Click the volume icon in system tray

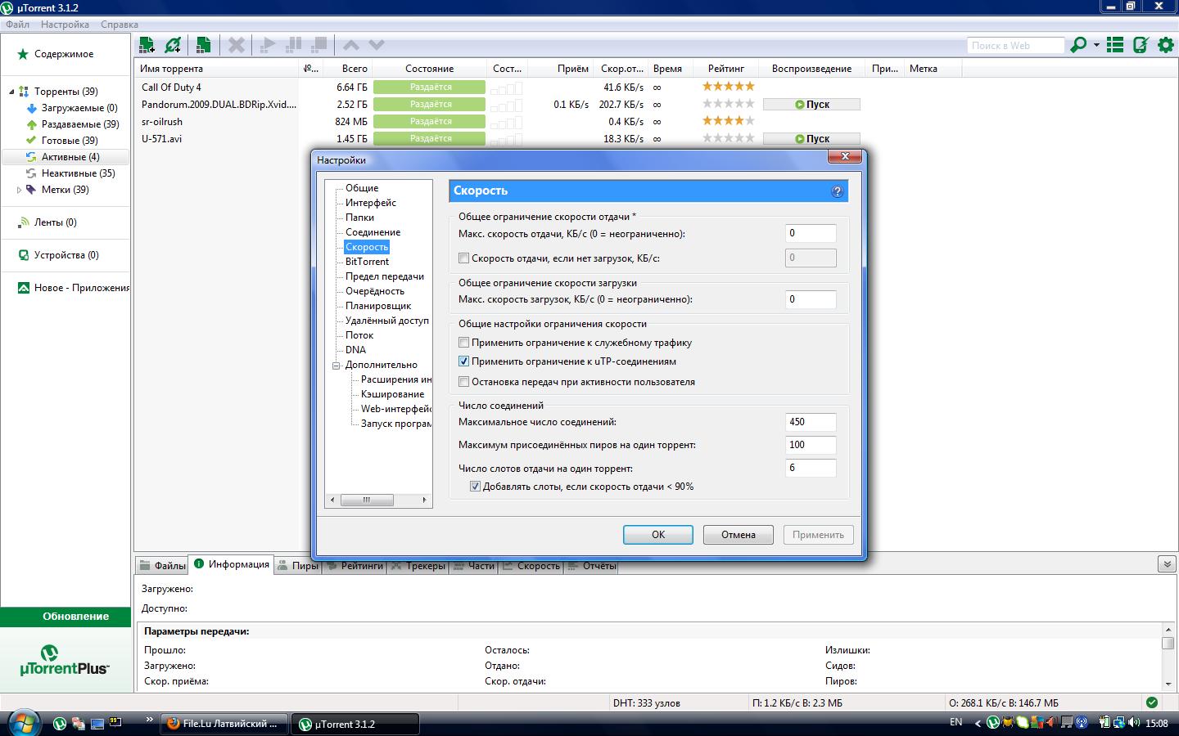(1134, 723)
